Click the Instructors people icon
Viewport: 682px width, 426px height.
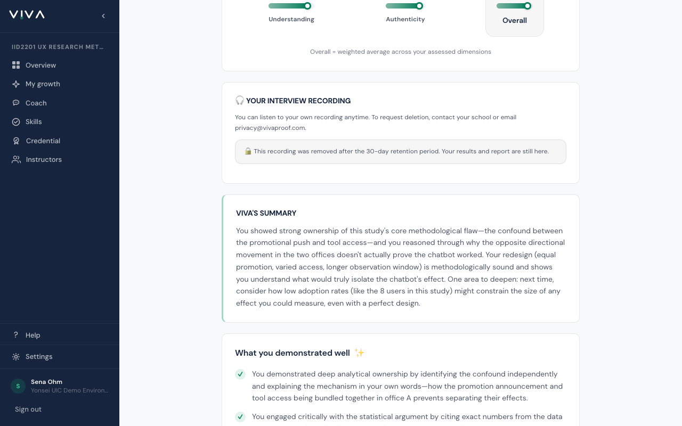[16, 160]
